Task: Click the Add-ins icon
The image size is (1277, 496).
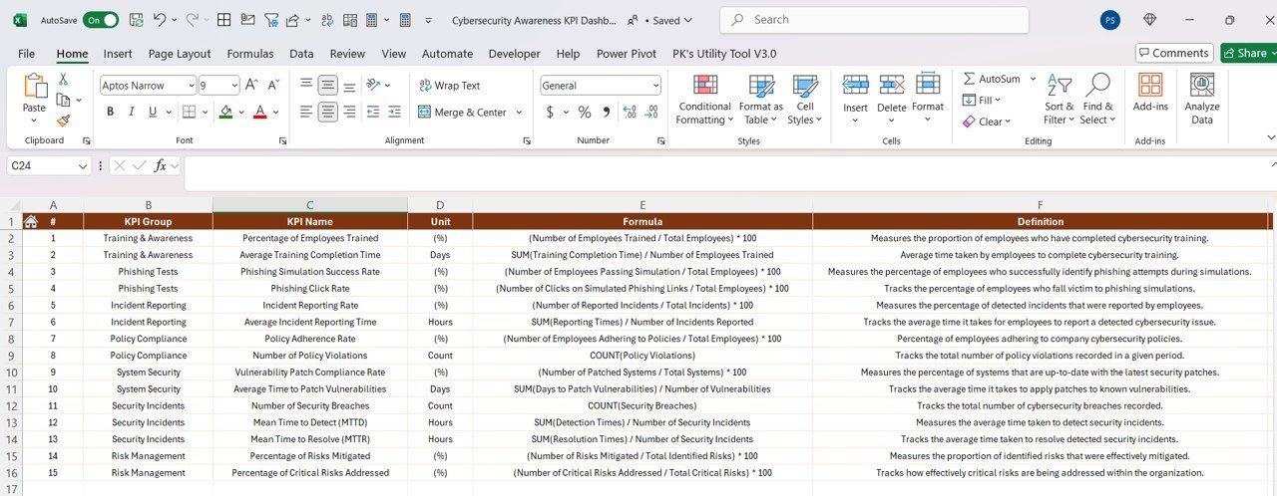Action: pos(1150,85)
